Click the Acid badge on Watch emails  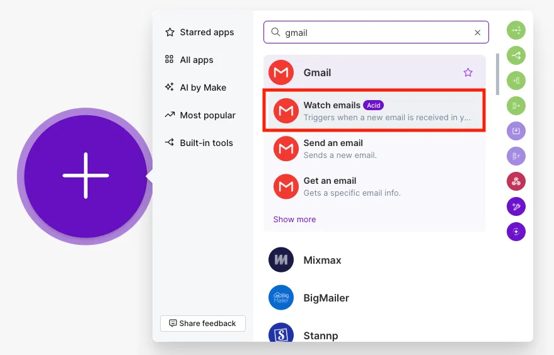(373, 105)
